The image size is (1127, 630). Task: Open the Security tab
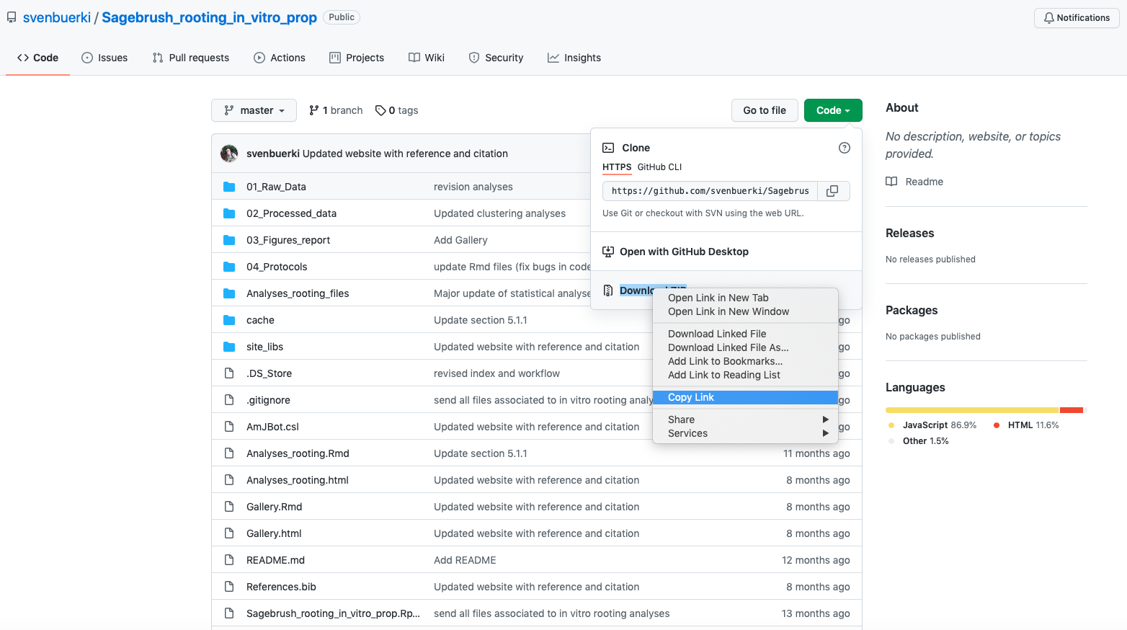pyautogui.click(x=496, y=58)
